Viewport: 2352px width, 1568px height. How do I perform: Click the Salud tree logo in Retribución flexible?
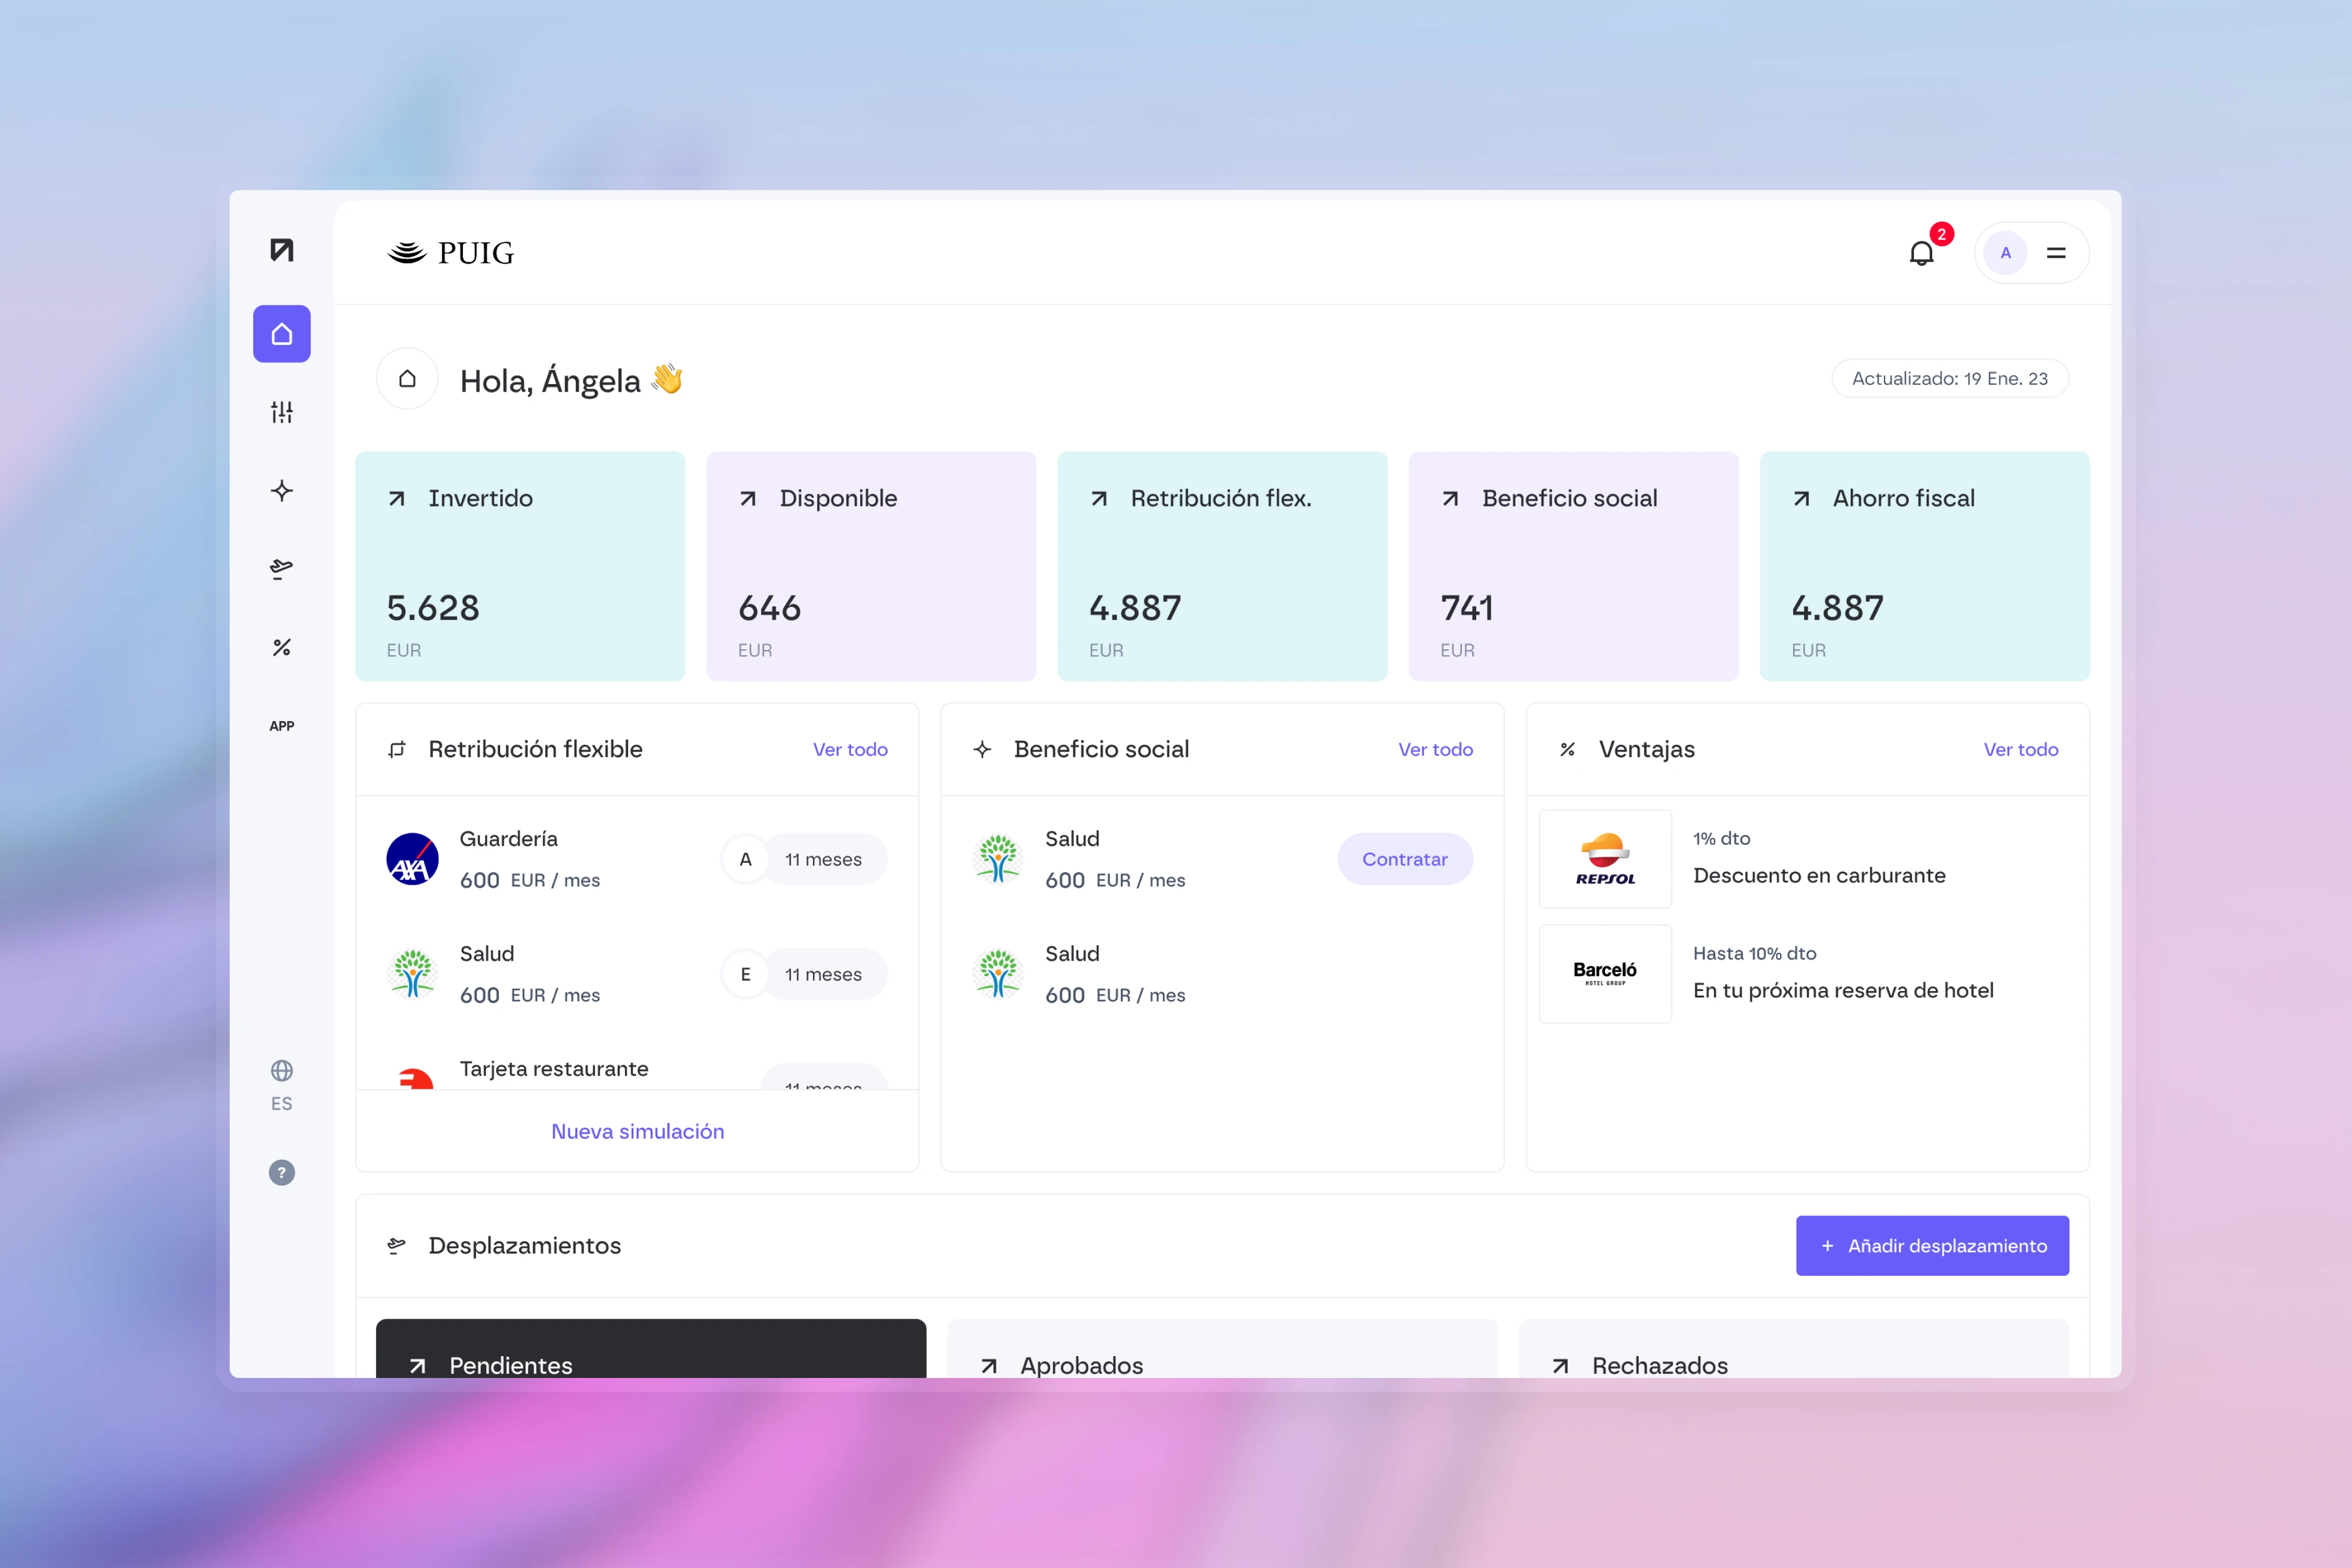click(x=413, y=974)
